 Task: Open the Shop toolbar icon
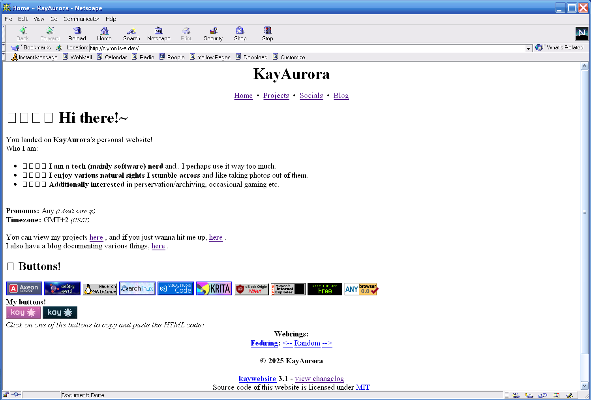coord(240,31)
